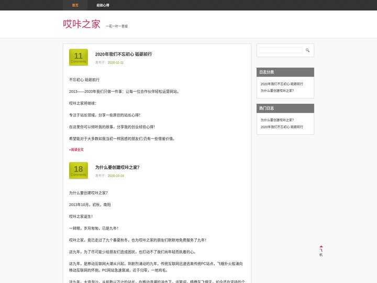Click the 哎咔之家 site title
This screenshot has height=283, width=377.
pos(82,24)
